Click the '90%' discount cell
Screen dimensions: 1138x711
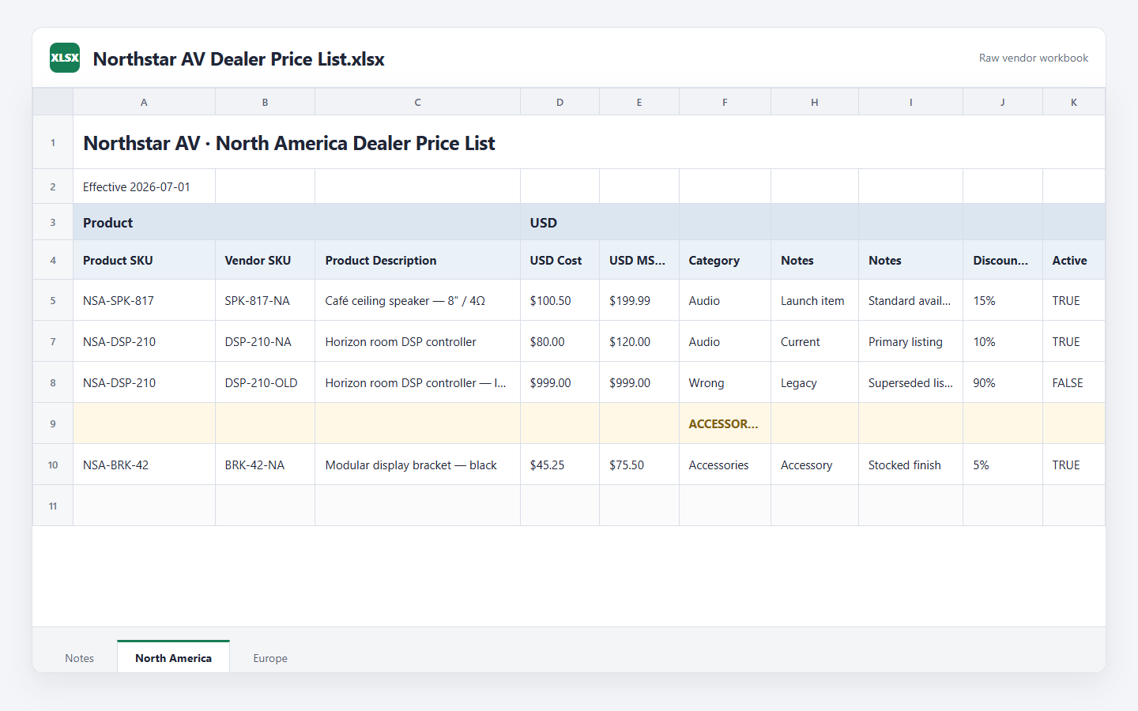click(x=1002, y=382)
